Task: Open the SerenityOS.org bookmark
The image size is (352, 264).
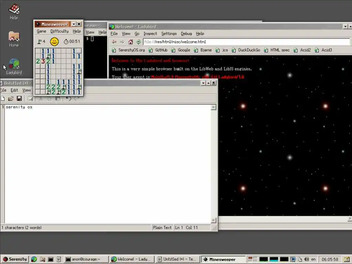Action: tap(129, 50)
